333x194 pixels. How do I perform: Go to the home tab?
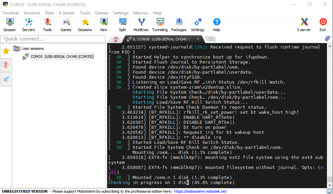tap(116, 39)
